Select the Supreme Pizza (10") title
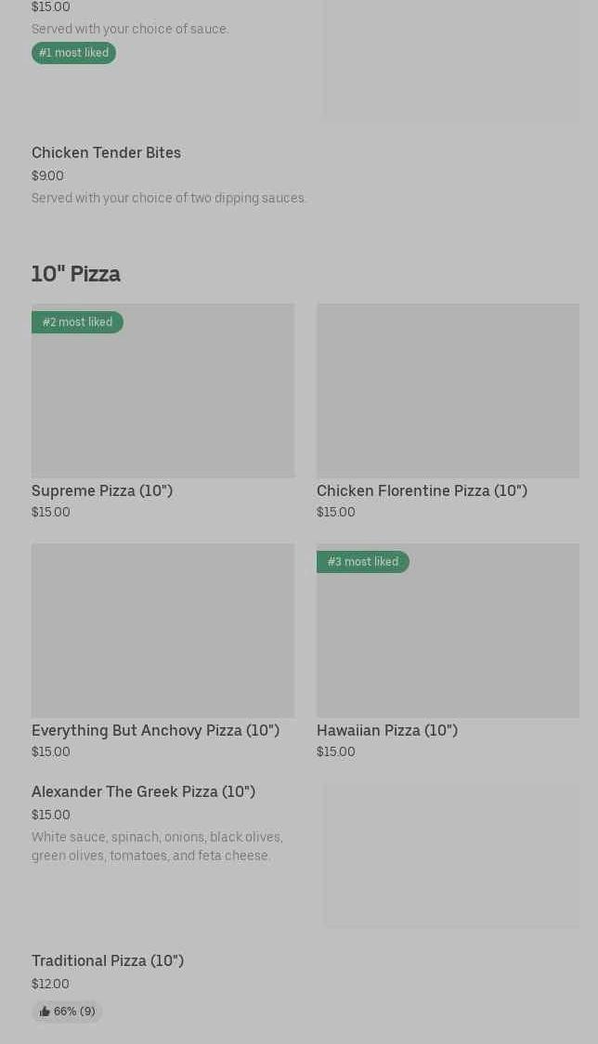This screenshot has height=1044, width=598. 102,490
